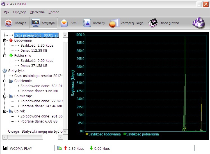Viewport: 210px width, 154px height.
Task: Open the Narzędzia menu
Action: click(x=37, y=12)
